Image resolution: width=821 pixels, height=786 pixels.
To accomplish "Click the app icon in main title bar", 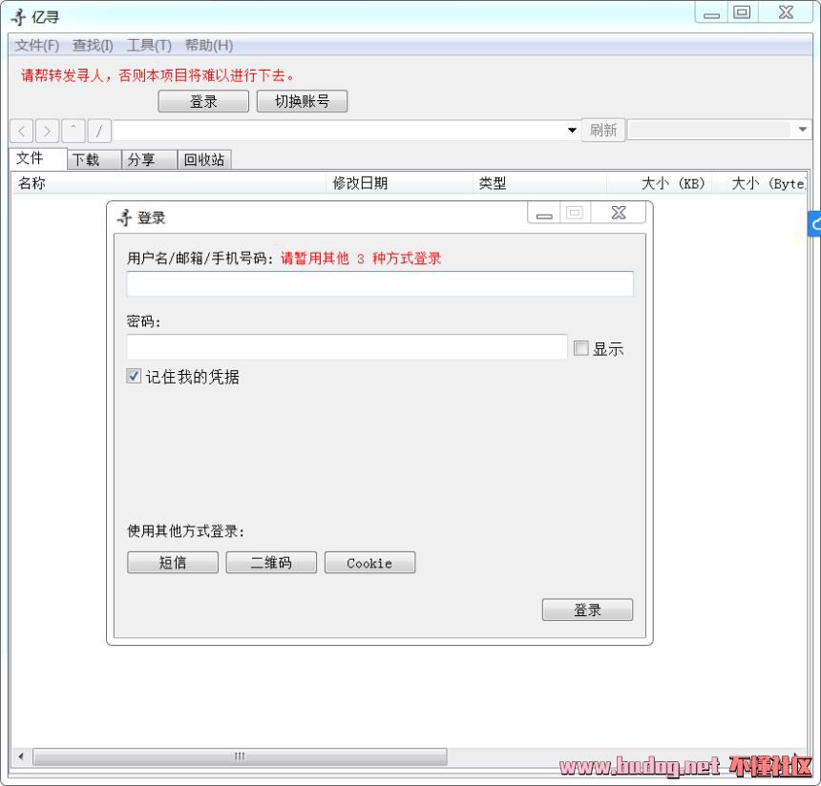I will pos(19,17).
